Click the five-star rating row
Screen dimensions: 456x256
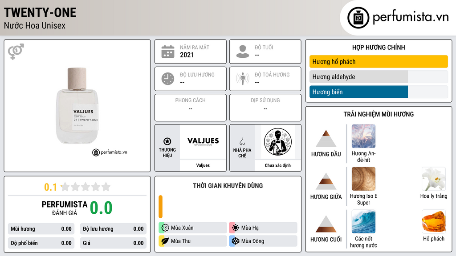coord(86,187)
